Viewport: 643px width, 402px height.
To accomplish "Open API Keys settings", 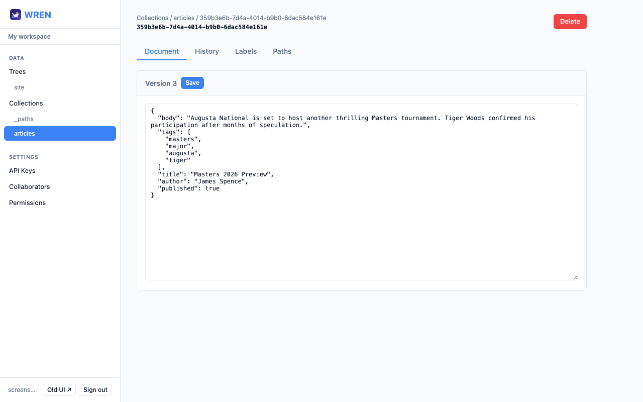I will pos(22,170).
